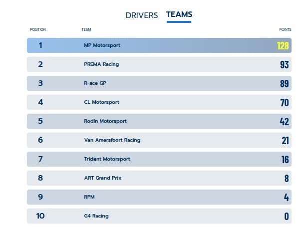Screen dimensions: 306x235
Task: Click CL Motorsport's 70 points value
Action: click(285, 103)
